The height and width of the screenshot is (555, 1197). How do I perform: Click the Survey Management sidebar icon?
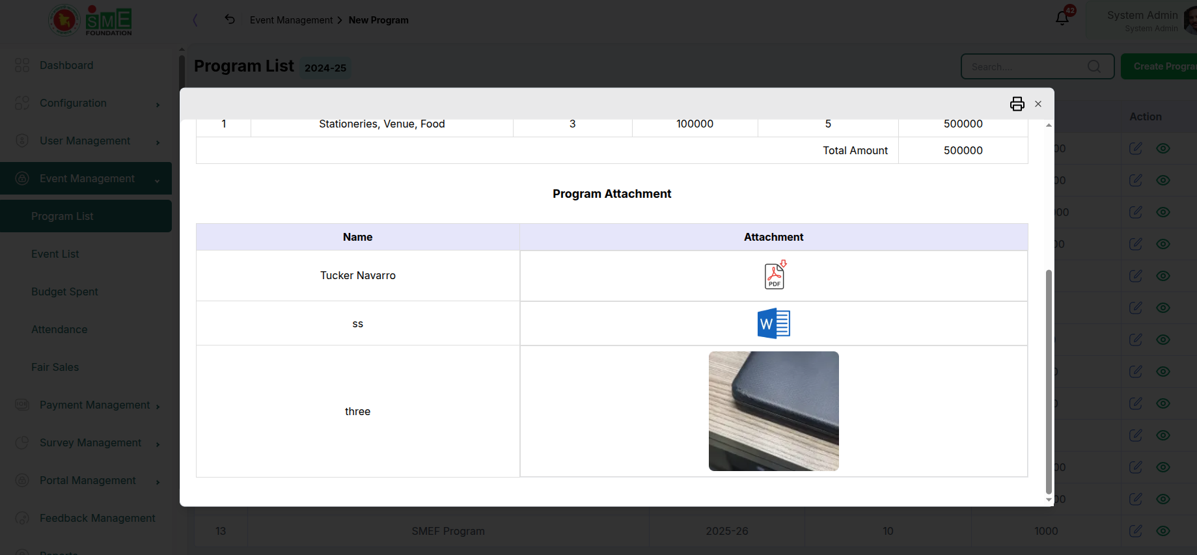point(22,442)
